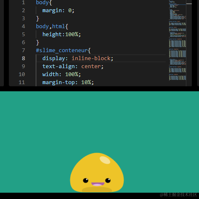199x199 pixels.
Task: Click the body,html selector line
Action: click(x=52, y=26)
